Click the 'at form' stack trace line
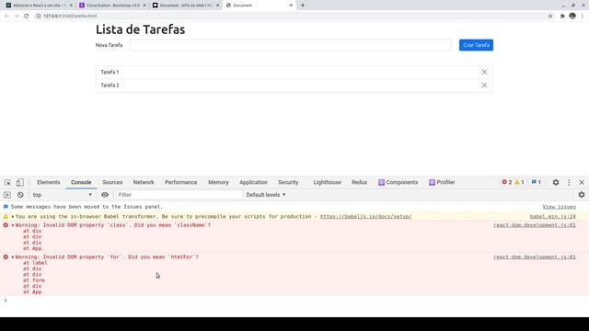589x331 pixels. pos(34,280)
